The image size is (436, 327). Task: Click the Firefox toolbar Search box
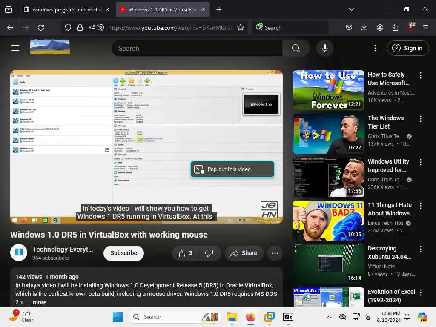tap(290, 28)
